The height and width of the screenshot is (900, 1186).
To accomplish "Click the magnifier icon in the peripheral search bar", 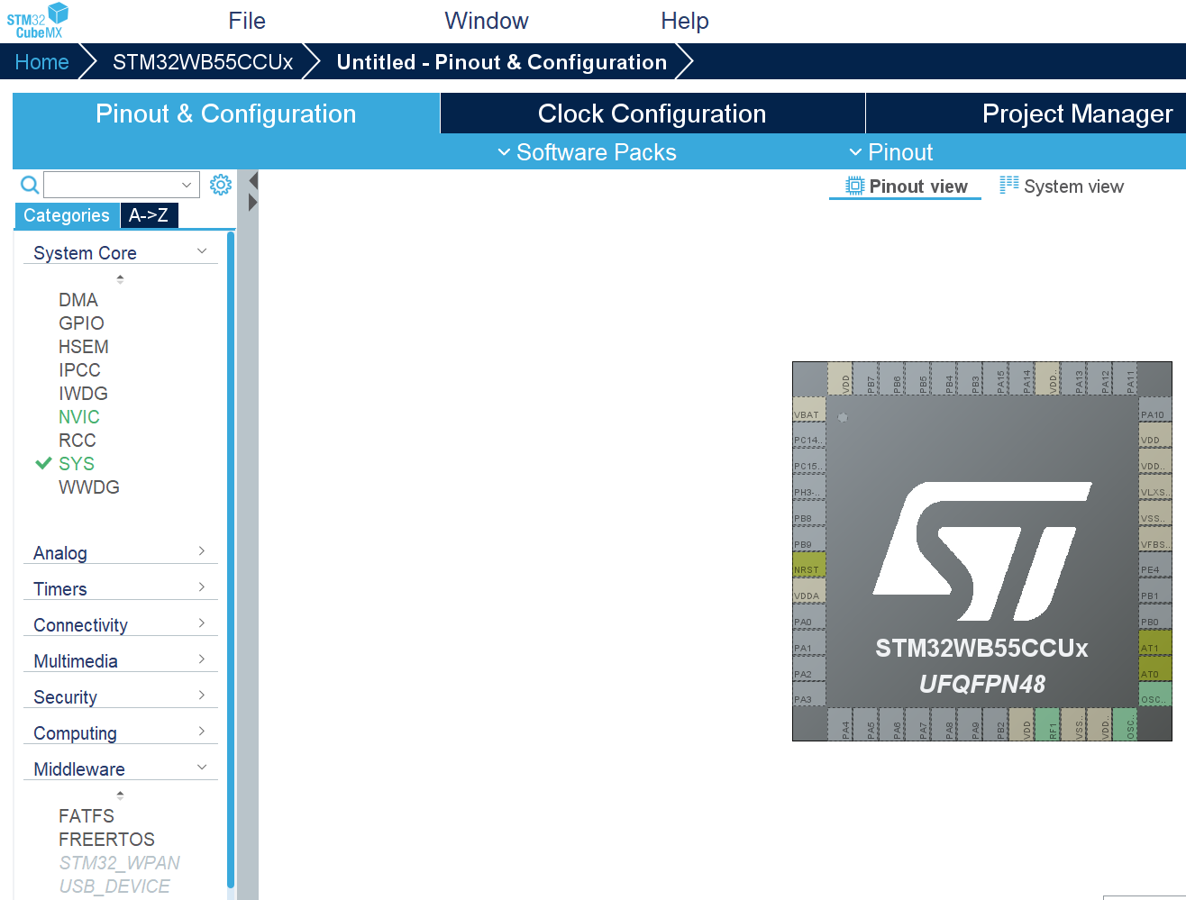I will coord(29,184).
